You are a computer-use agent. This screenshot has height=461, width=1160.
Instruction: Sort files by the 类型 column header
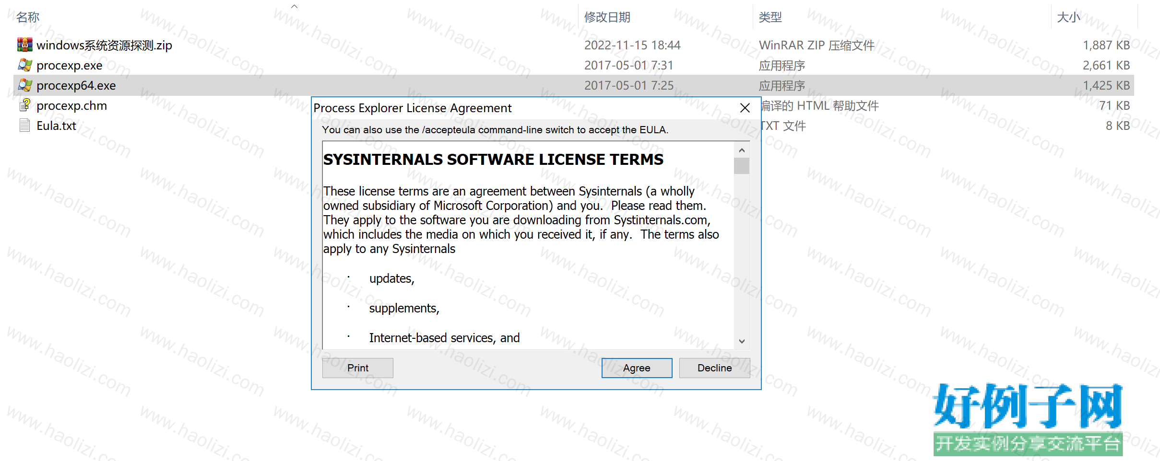(770, 17)
